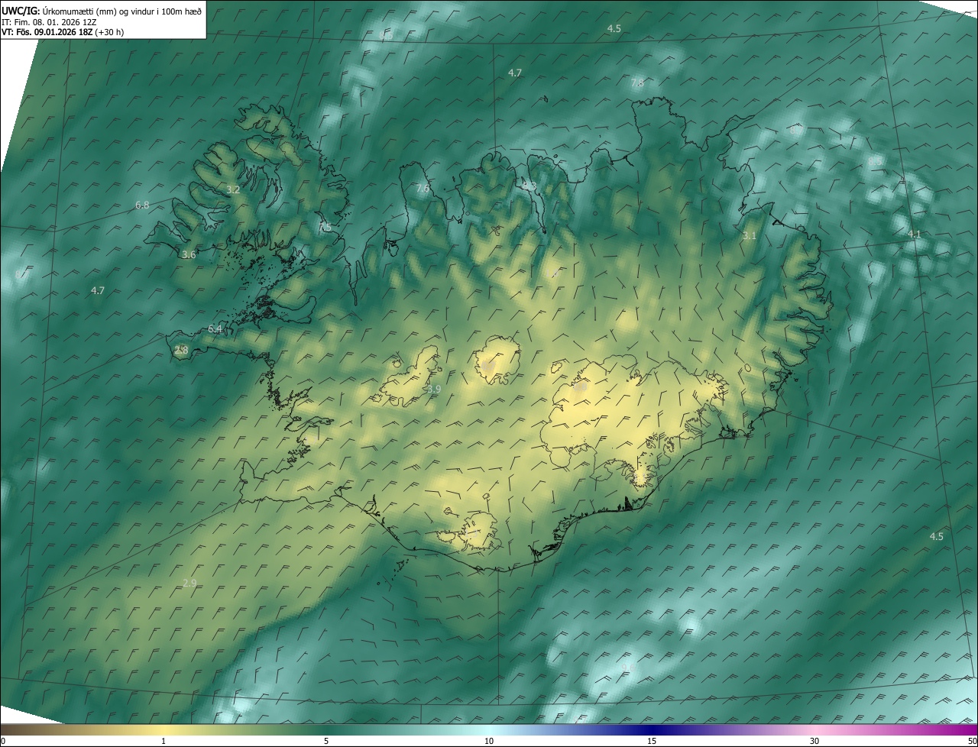This screenshot has width=978, height=747.
Task: Click the 30 tick on the color scale
Action: coord(814,742)
